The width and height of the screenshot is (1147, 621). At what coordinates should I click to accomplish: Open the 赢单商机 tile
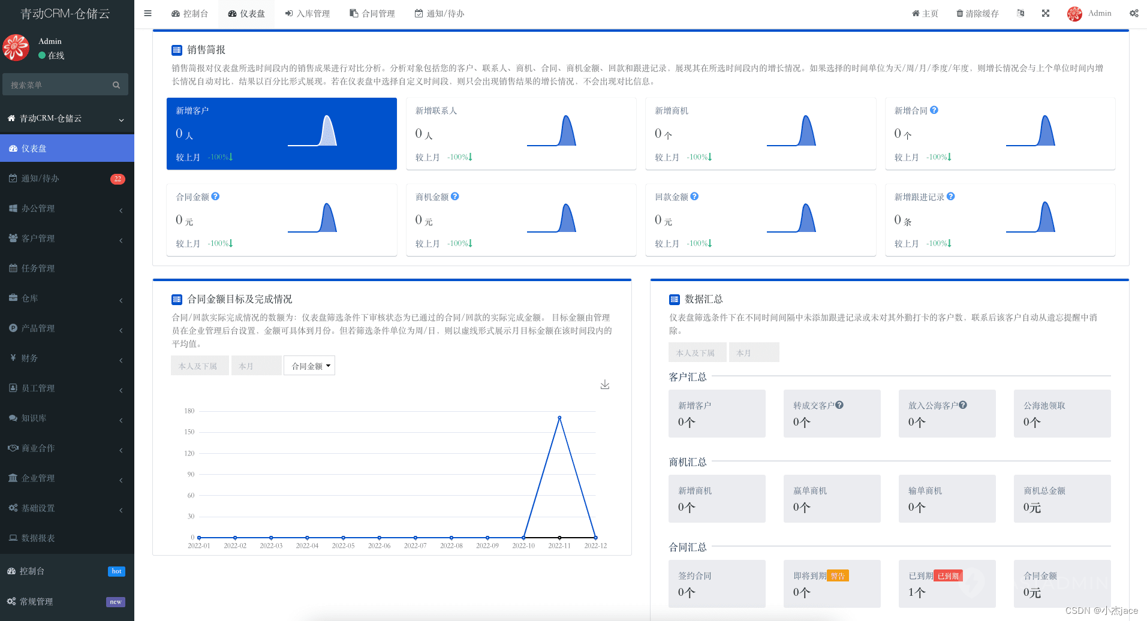(x=832, y=499)
